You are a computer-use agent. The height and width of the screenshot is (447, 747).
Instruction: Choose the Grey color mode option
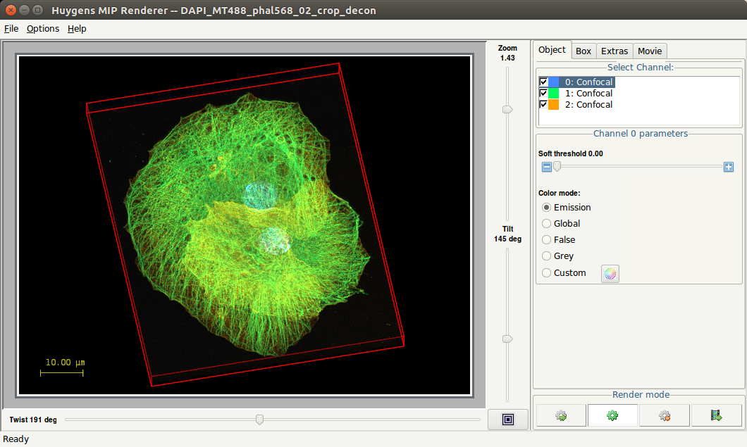point(547,256)
